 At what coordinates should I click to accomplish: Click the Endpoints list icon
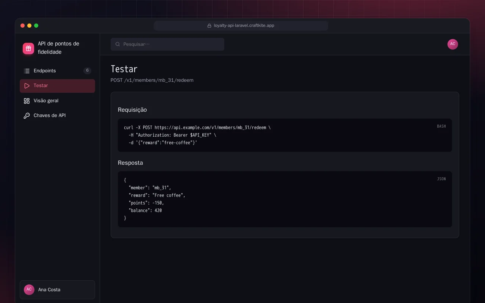pyautogui.click(x=27, y=71)
